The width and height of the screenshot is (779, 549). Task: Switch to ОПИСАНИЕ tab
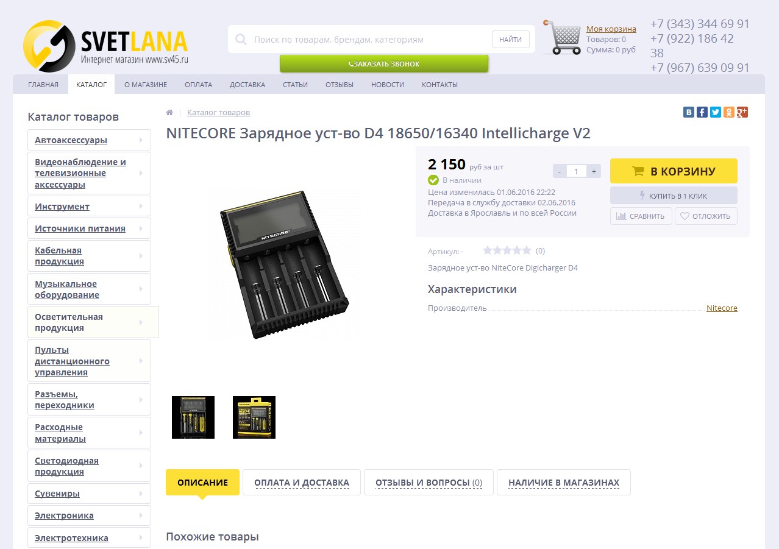point(202,483)
